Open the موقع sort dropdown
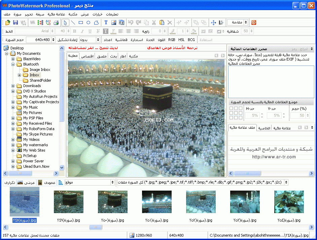 pyautogui.click(x=113, y=183)
